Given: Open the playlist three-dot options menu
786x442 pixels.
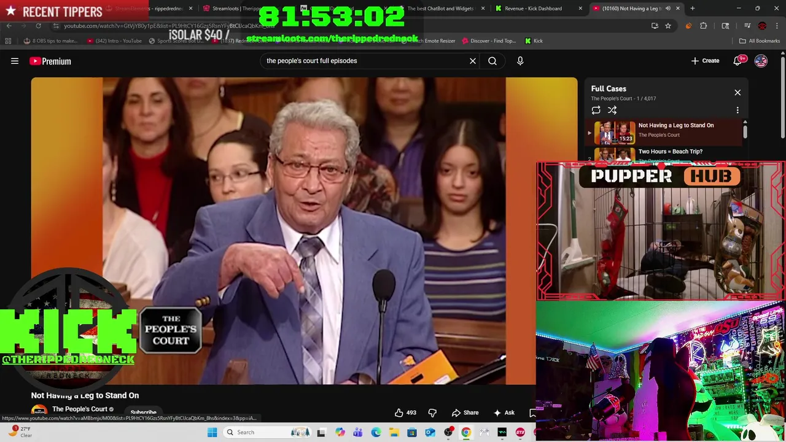Looking at the screenshot, I should tap(737, 110).
